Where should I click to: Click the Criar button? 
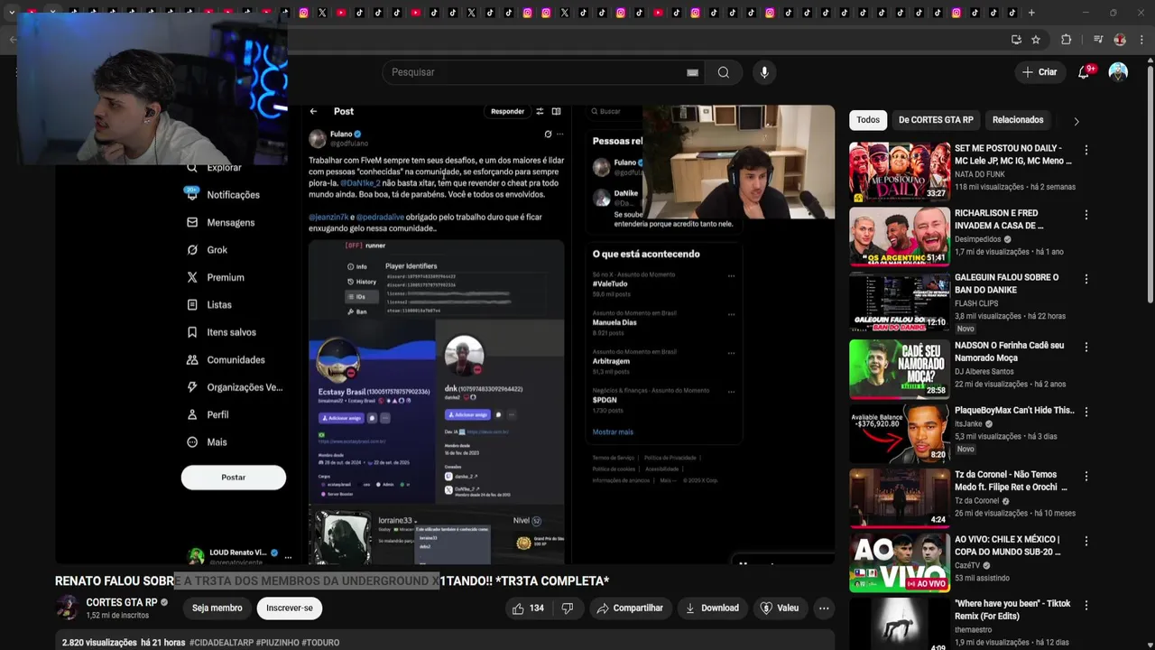click(1039, 72)
